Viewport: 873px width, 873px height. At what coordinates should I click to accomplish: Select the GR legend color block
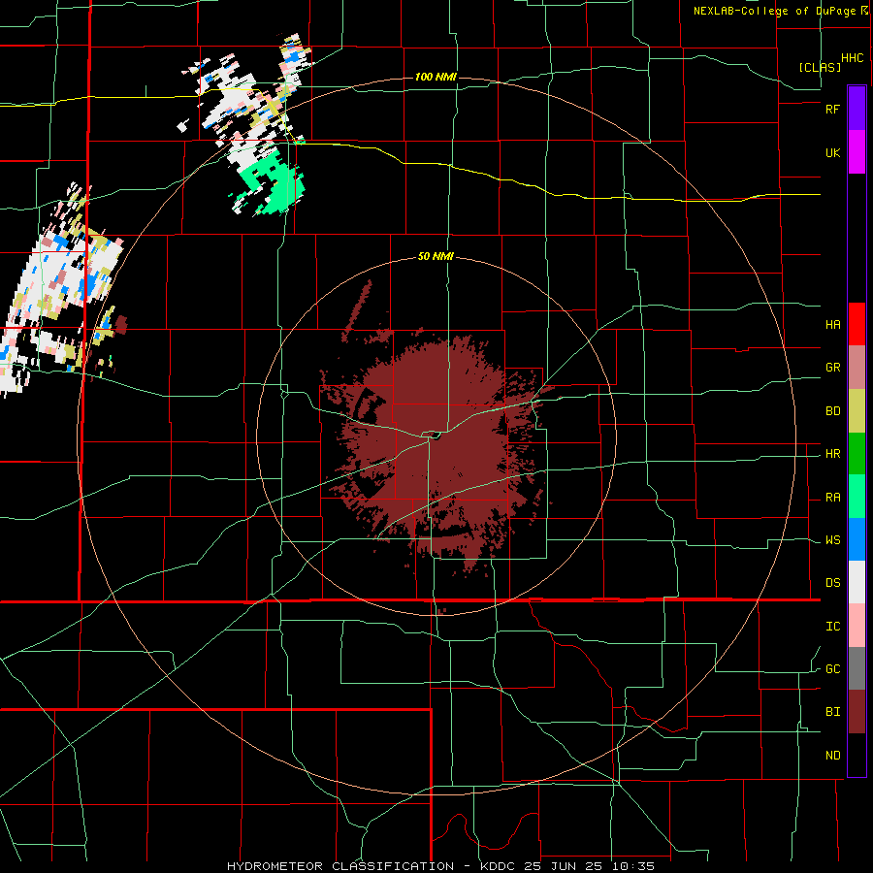point(857,368)
